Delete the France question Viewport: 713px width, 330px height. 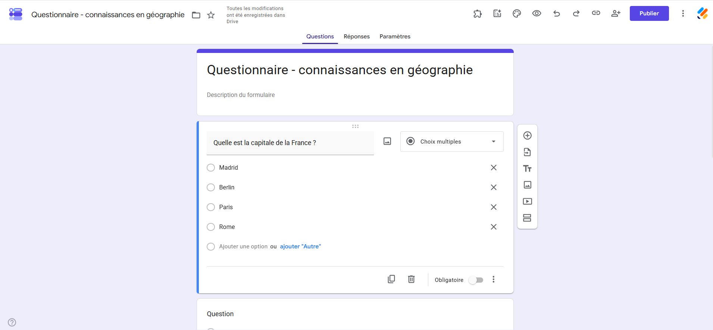coord(411,279)
